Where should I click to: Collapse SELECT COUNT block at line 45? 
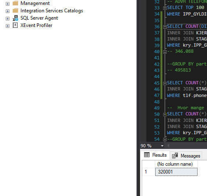point(165,83)
